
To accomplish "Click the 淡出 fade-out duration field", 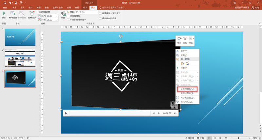I will tap(51, 20).
